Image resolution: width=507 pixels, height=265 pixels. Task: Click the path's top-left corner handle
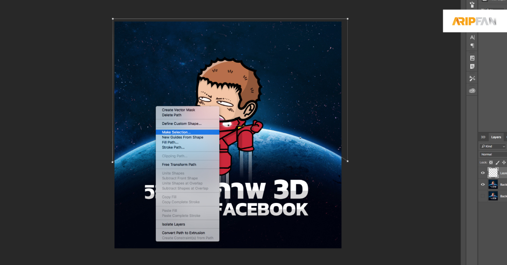(112, 19)
